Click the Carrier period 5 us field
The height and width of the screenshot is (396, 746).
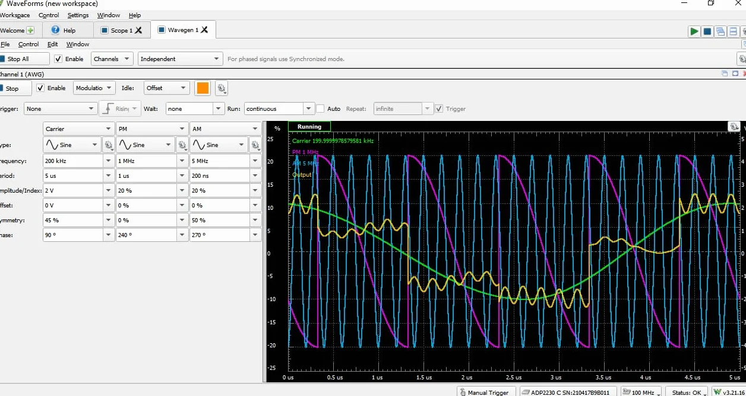pos(74,175)
